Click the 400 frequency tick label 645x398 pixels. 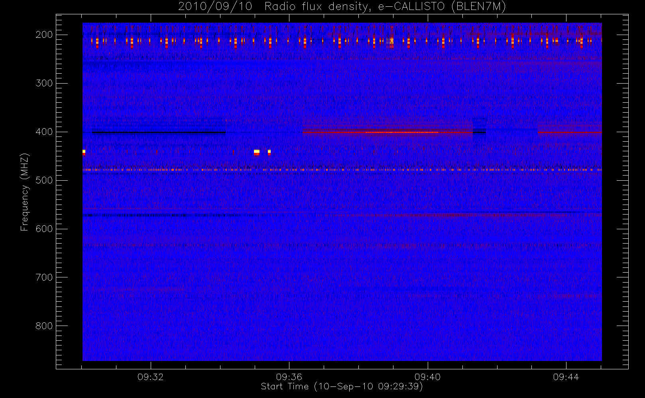tap(44, 132)
